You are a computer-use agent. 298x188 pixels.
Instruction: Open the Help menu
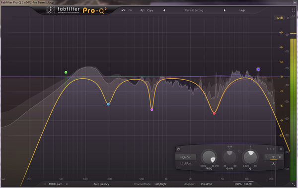tap(242, 10)
